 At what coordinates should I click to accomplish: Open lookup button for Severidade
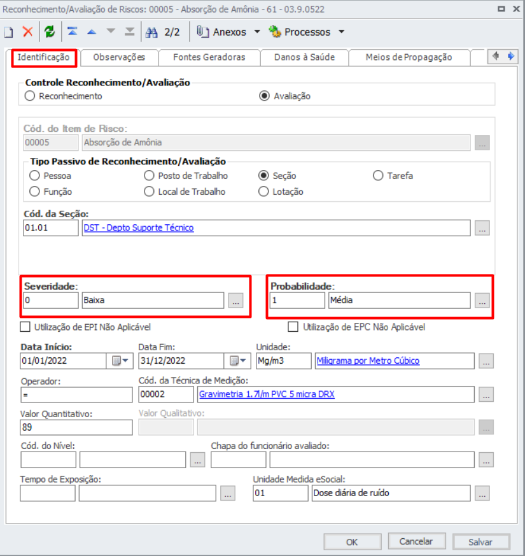point(235,301)
